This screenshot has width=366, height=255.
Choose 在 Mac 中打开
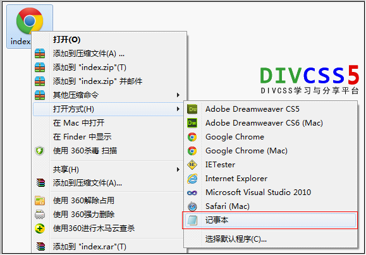[x=109, y=123]
